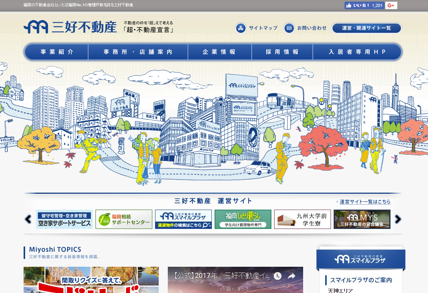This screenshot has width=428, height=293.
Task: Click the video watch later clock icon
Action: tap(278, 276)
